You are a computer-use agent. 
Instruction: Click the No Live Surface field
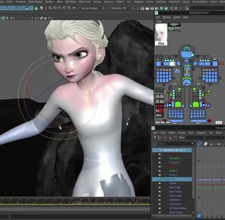89,8
